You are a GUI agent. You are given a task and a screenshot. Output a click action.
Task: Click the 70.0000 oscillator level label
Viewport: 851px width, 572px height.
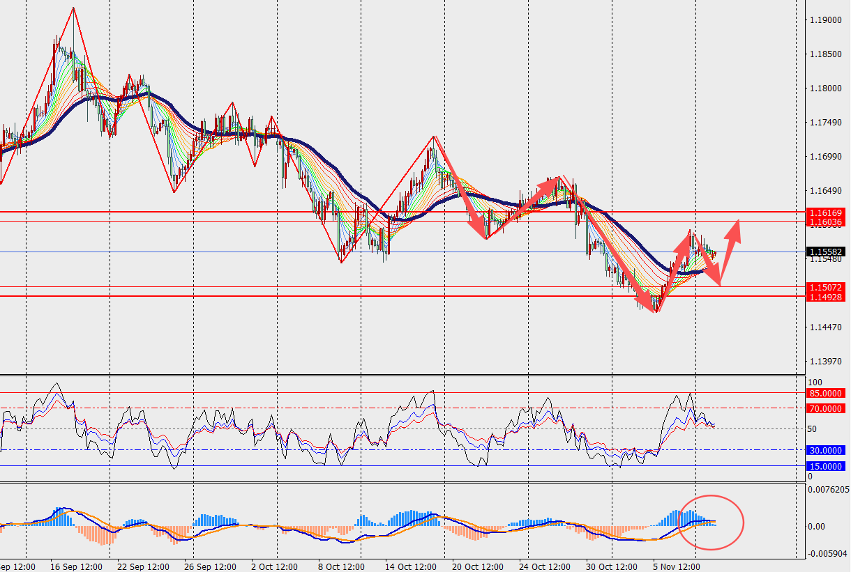pos(824,408)
